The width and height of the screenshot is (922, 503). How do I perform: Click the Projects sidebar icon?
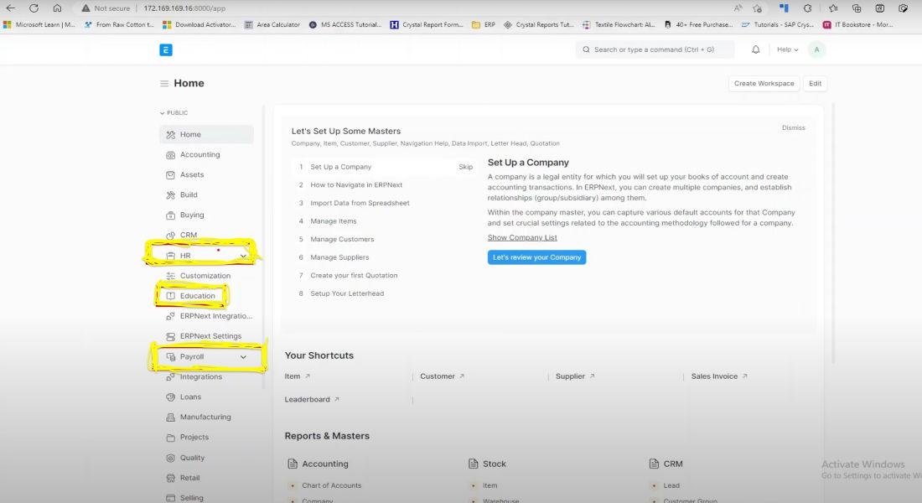pyautogui.click(x=170, y=438)
